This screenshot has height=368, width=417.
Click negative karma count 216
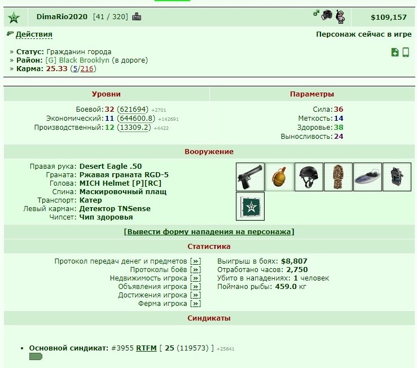coord(87,69)
